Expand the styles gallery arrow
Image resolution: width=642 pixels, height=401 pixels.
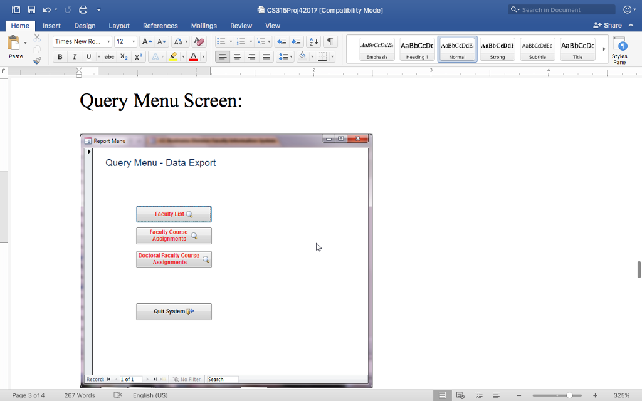pos(604,49)
